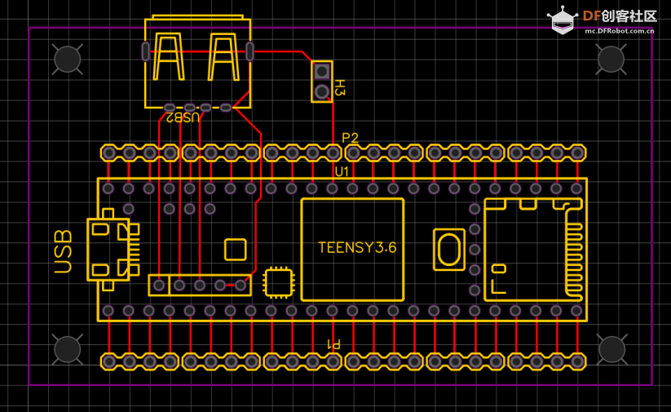Screen dimensions: 671x412
Task: Open the DFRobot community logo link
Action: tap(602, 20)
